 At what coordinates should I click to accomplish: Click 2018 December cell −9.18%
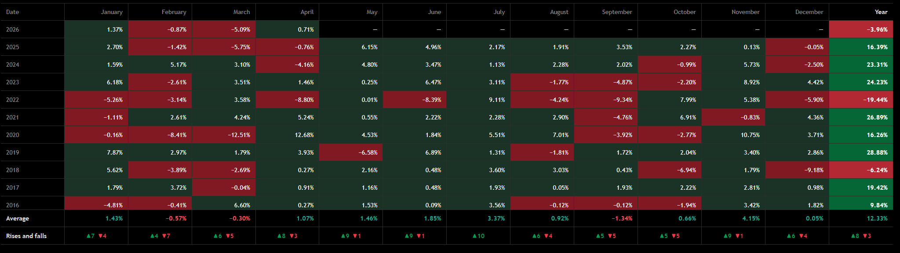pos(797,170)
